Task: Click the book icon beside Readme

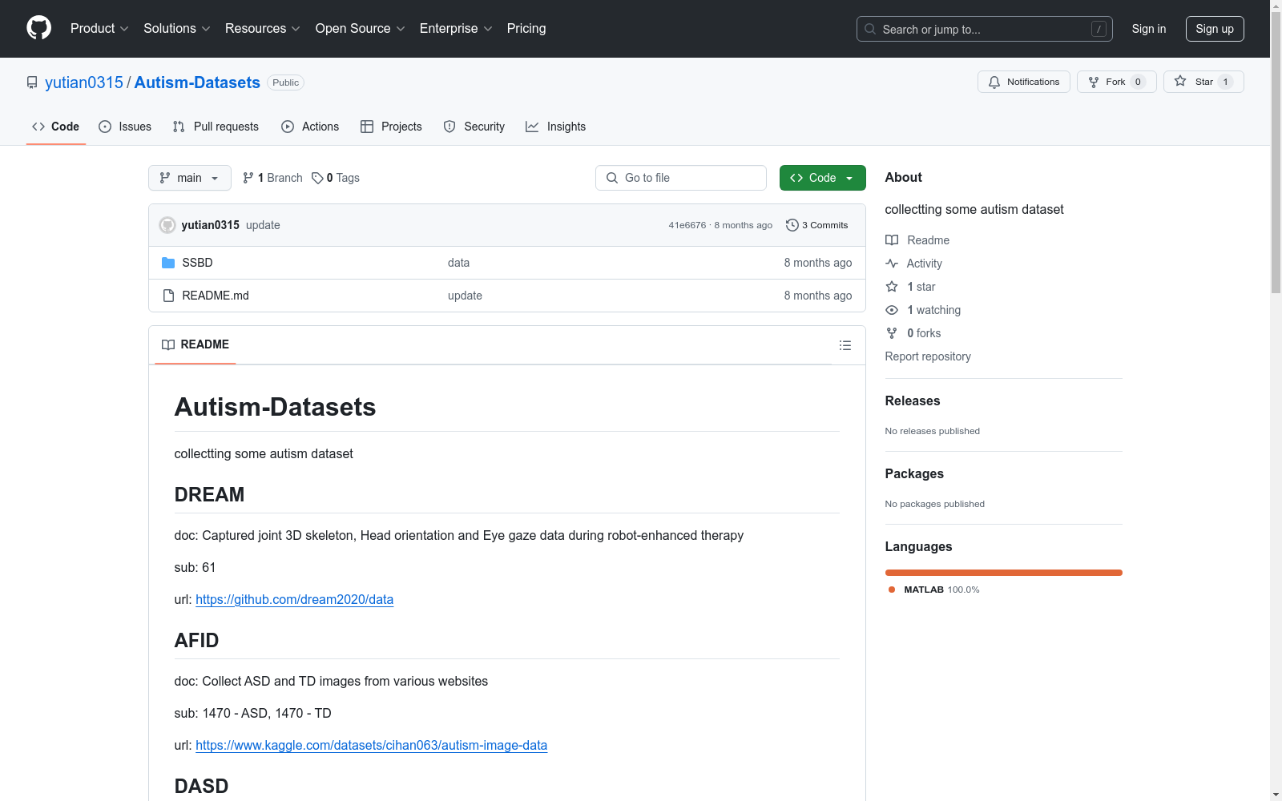Action: pos(892,240)
